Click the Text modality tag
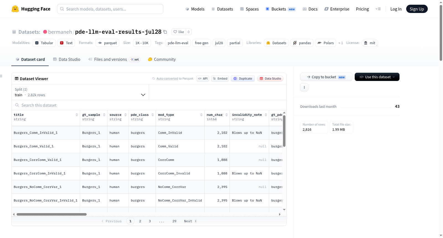The width and height of the screenshot is (443, 238). (66, 43)
